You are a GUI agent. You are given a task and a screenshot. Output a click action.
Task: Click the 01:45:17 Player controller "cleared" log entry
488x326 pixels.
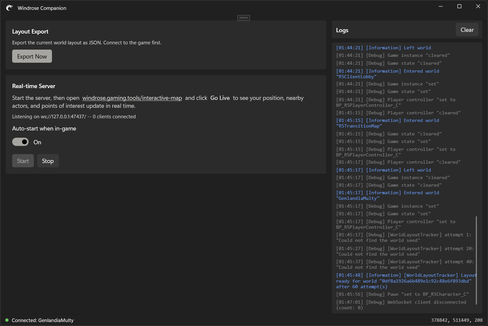(398, 162)
